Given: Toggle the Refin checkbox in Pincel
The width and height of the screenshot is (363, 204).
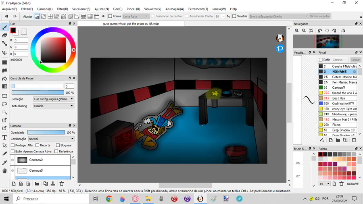Looking at the screenshot, I should tap(321, 60).
